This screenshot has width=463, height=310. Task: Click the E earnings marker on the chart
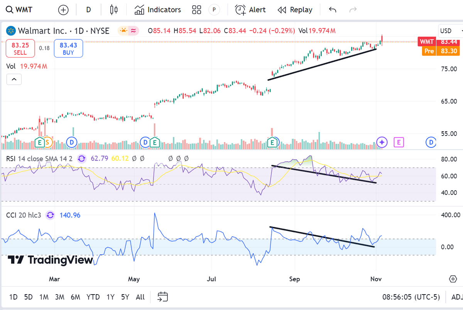tap(273, 142)
